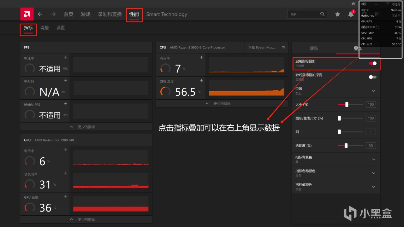This screenshot has height=227, width=404.
Task: Click the external arrow icon beside Ryzen Master
Action: coord(283,47)
